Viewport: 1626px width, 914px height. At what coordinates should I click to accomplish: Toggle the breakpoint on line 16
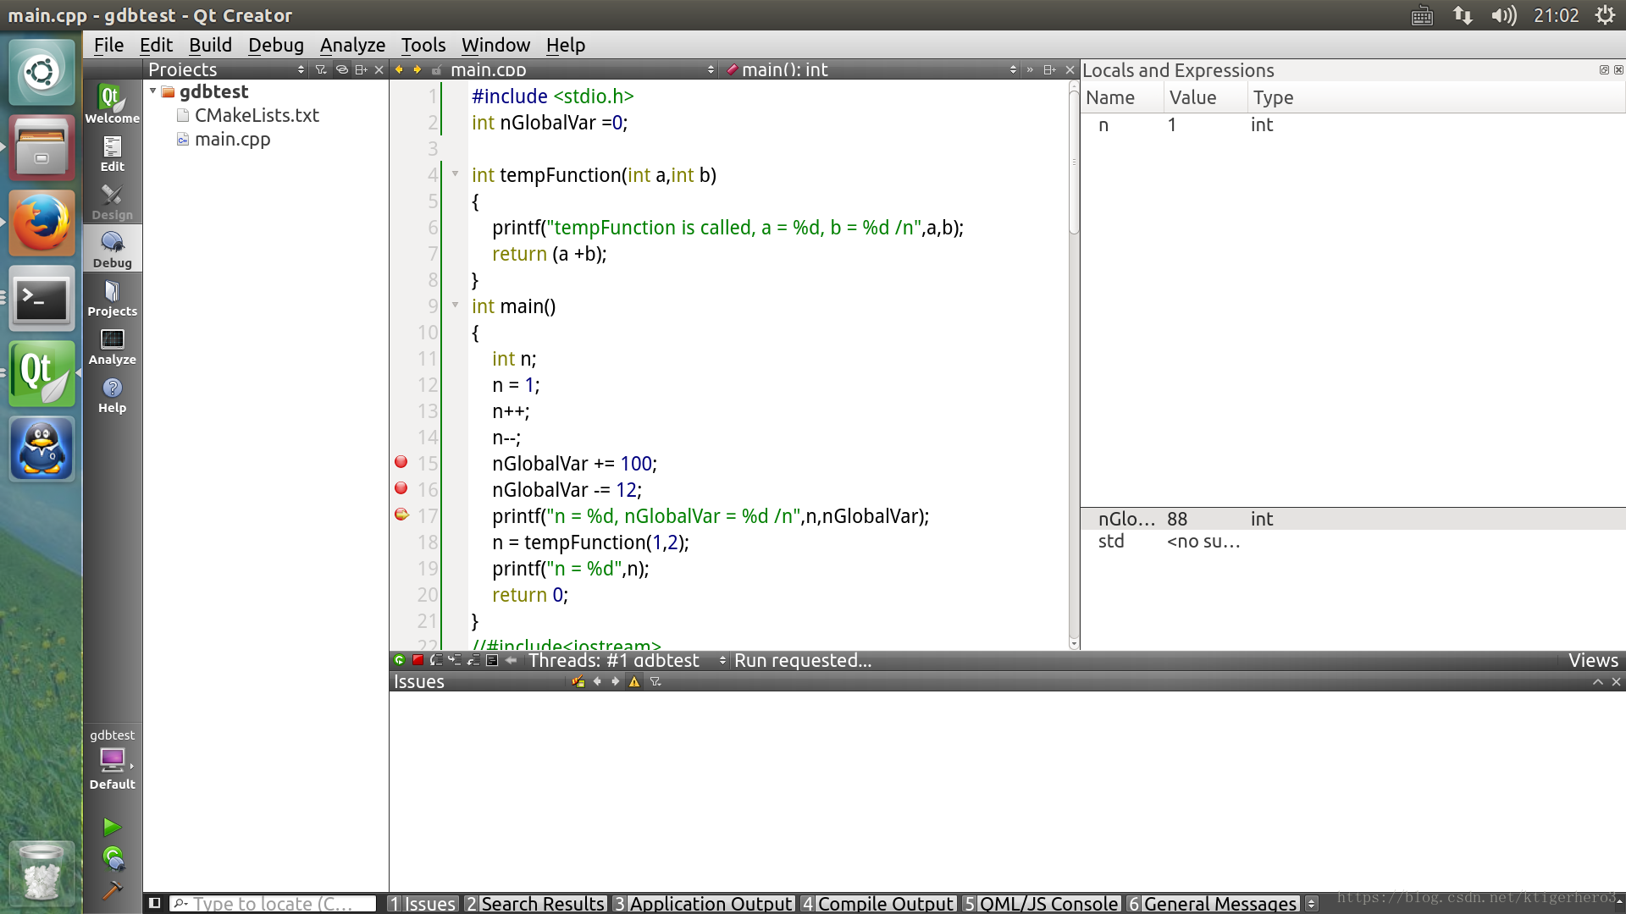click(401, 488)
